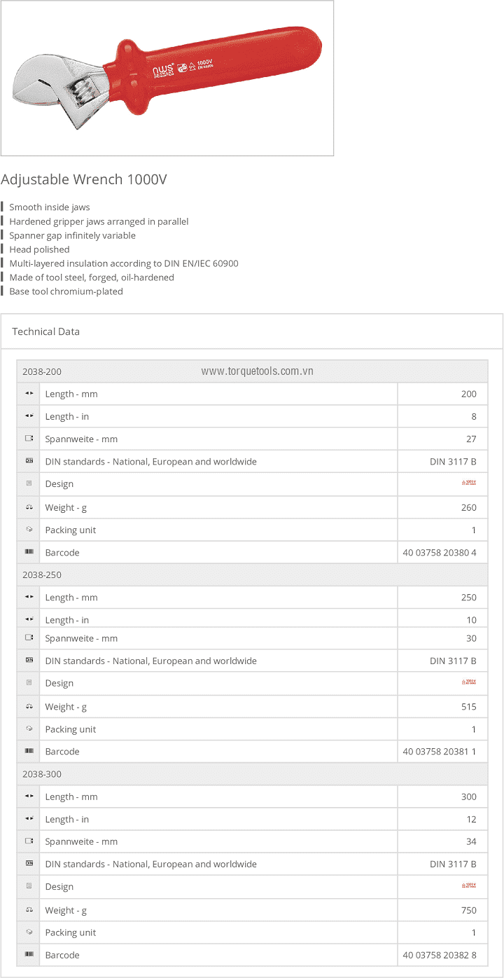Click barcode icon in the 2038-200 section
Screen dimensions: 504x978
coord(29,553)
